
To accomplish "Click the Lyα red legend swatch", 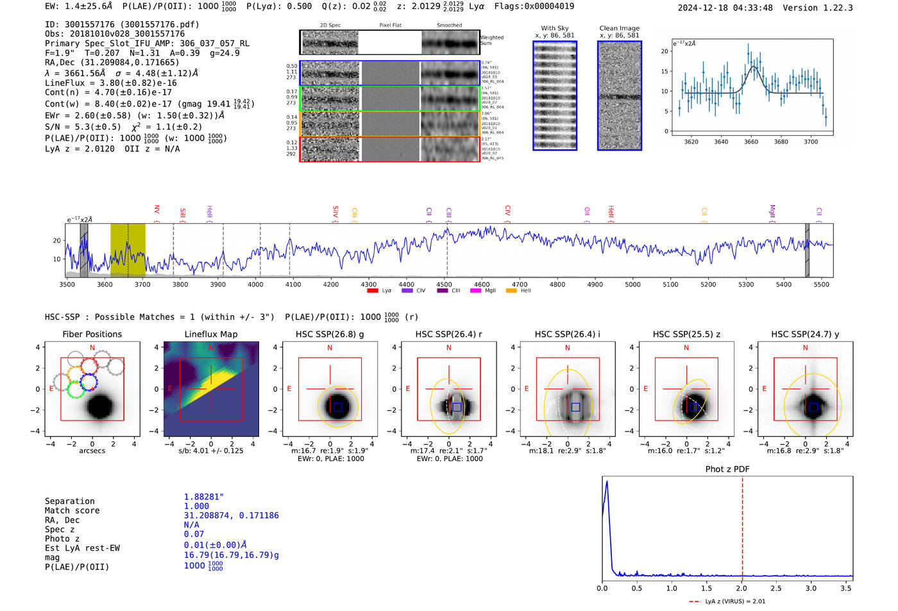I will click(372, 290).
